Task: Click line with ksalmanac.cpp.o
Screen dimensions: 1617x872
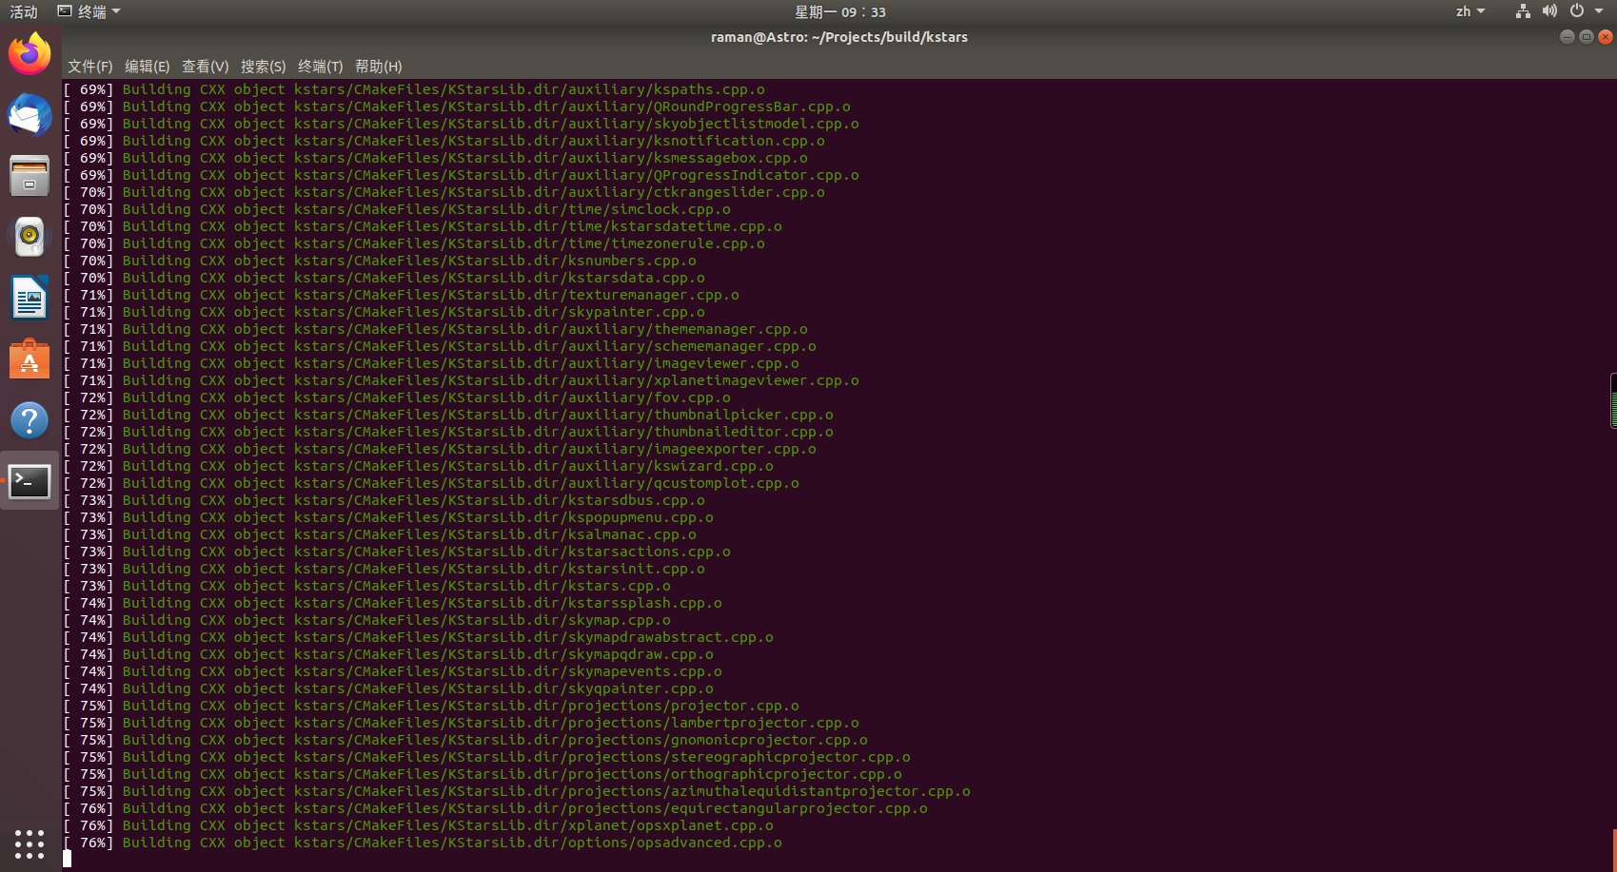Action: [380, 534]
